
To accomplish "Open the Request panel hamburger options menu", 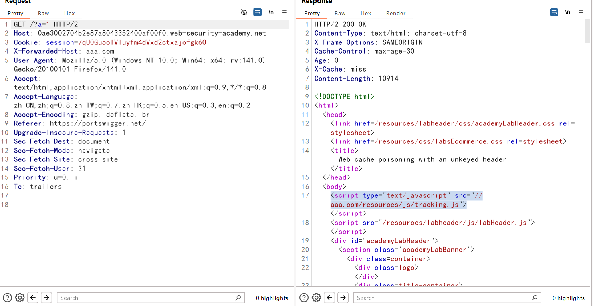I will coord(285,12).
